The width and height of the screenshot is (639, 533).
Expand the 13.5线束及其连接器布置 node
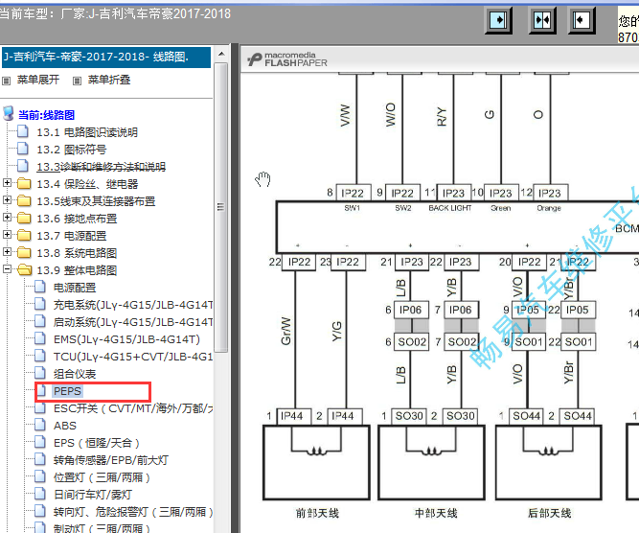(7, 200)
